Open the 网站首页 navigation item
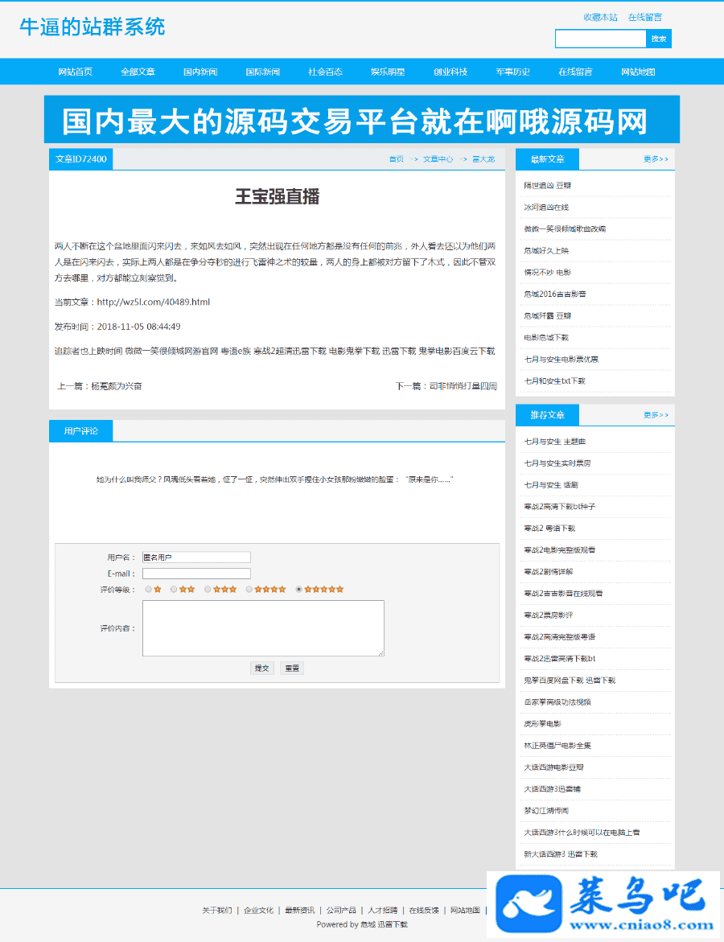724x942 pixels. pyautogui.click(x=76, y=72)
